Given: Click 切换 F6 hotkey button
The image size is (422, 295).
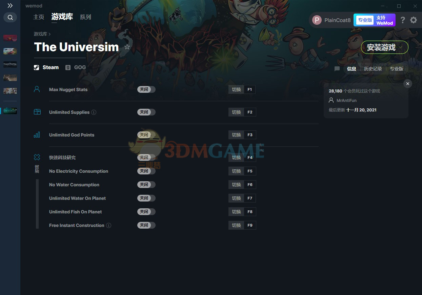Looking at the screenshot, I should pyautogui.click(x=242, y=185).
